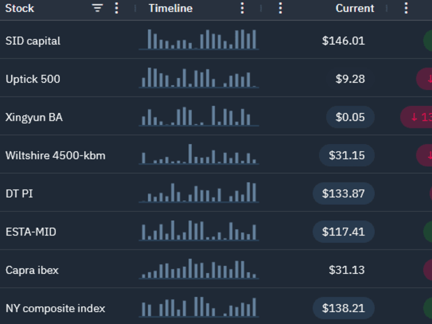The width and height of the screenshot is (432, 324).
Task: Click Wiltshire 4500-kbm $31.15 price badge
Action: (347, 156)
